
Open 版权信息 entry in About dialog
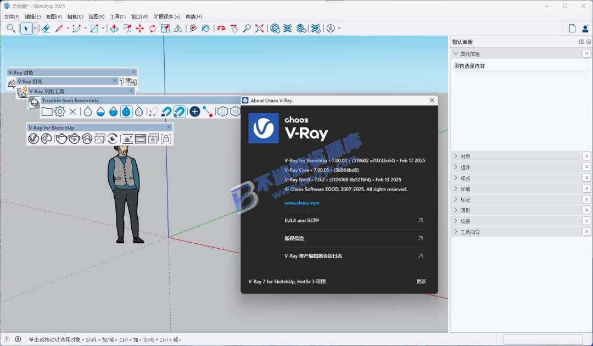[x=353, y=238]
